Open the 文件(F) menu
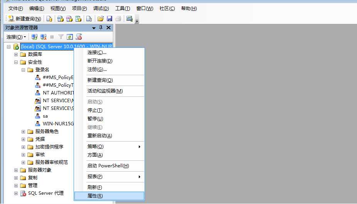Viewport: 357px width, 204px height. (16, 8)
